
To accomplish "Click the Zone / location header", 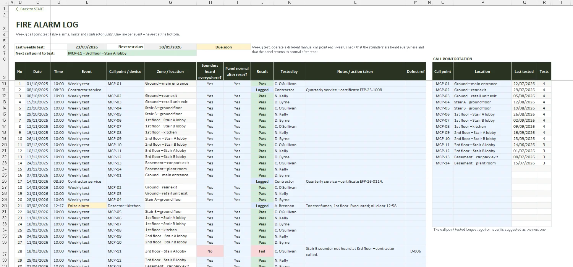I will 170,71.
